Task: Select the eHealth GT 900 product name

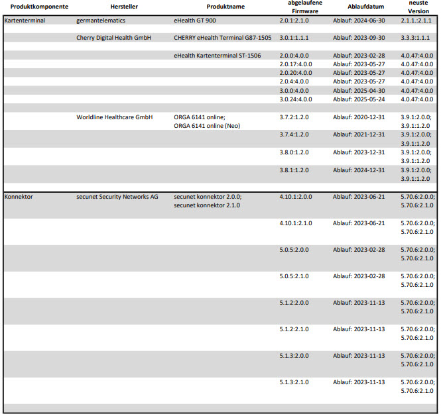Action: (194, 21)
